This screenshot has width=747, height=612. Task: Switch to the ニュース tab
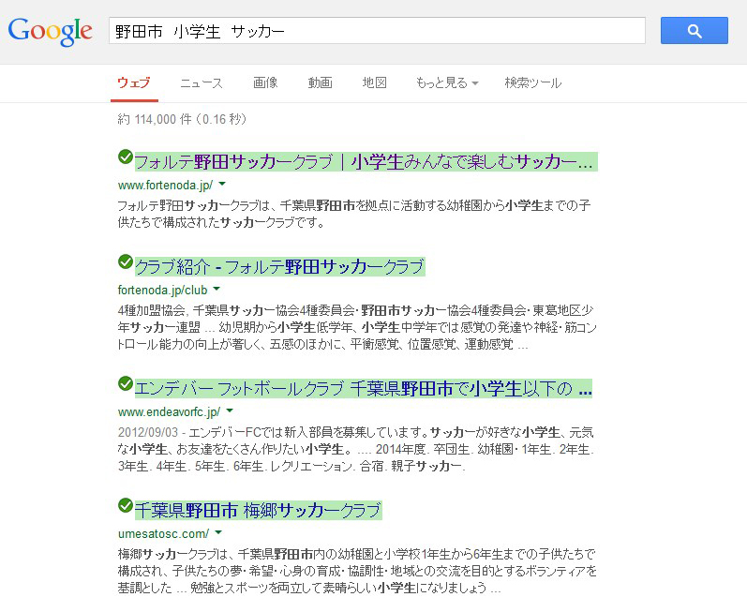[x=201, y=83]
